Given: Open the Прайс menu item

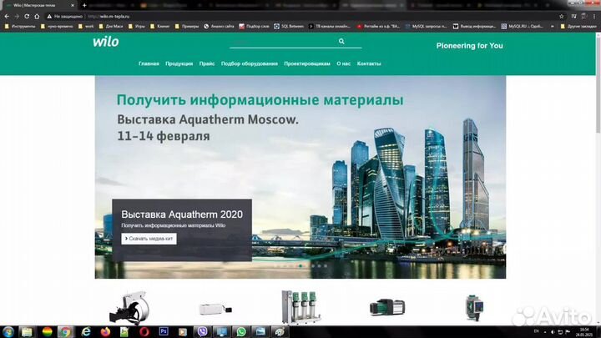Looking at the screenshot, I should tap(207, 63).
